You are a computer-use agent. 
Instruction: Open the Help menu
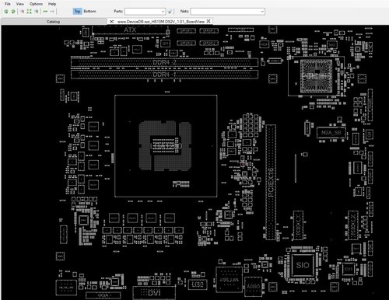coord(52,4)
